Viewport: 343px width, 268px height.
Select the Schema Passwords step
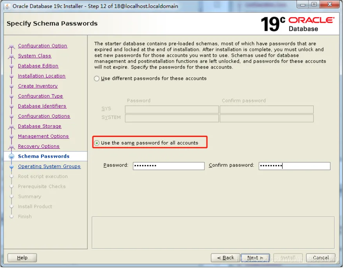click(44, 156)
